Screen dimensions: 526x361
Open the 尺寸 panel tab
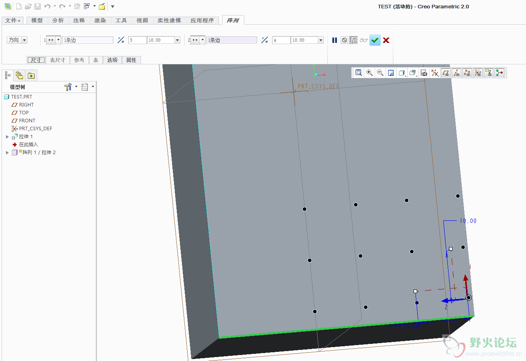[x=36, y=60]
